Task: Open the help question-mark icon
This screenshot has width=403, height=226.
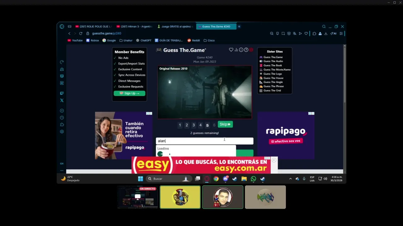Action: click(x=246, y=50)
